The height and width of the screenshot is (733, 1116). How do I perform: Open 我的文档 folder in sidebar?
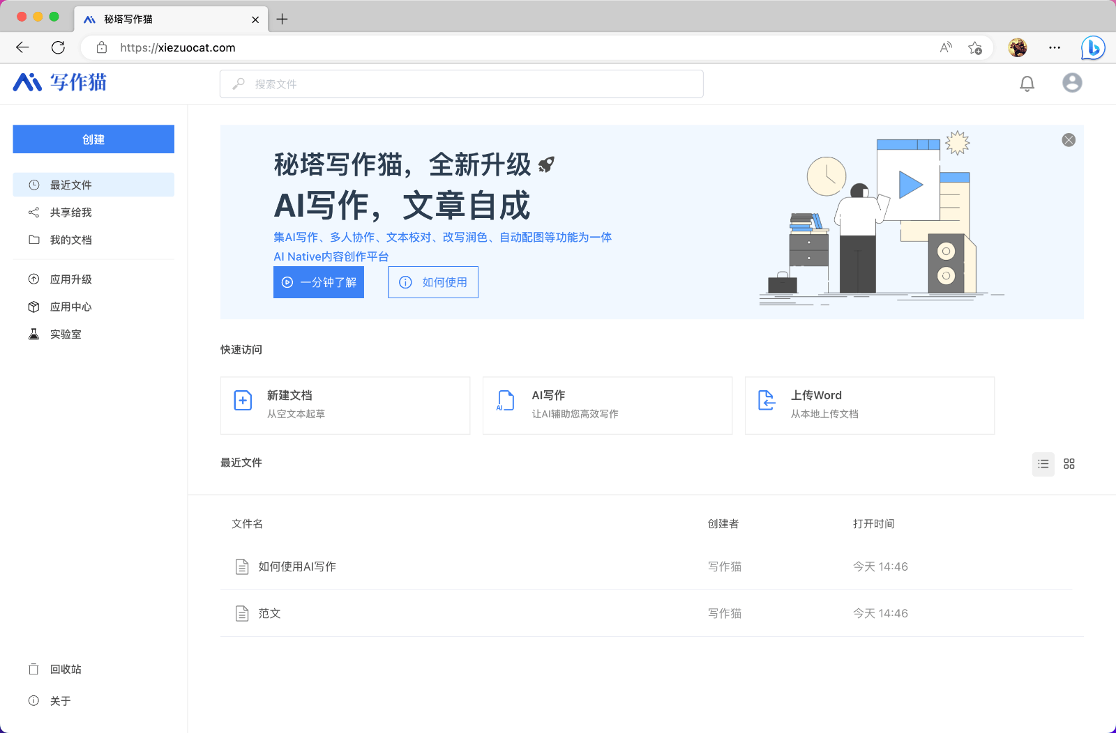pyautogui.click(x=93, y=240)
